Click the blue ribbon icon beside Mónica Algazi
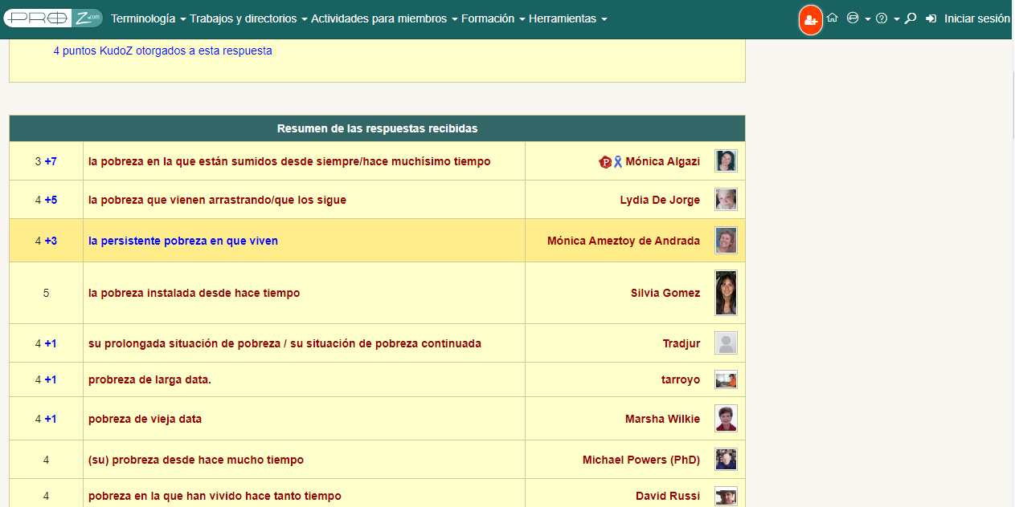 tap(618, 162)
